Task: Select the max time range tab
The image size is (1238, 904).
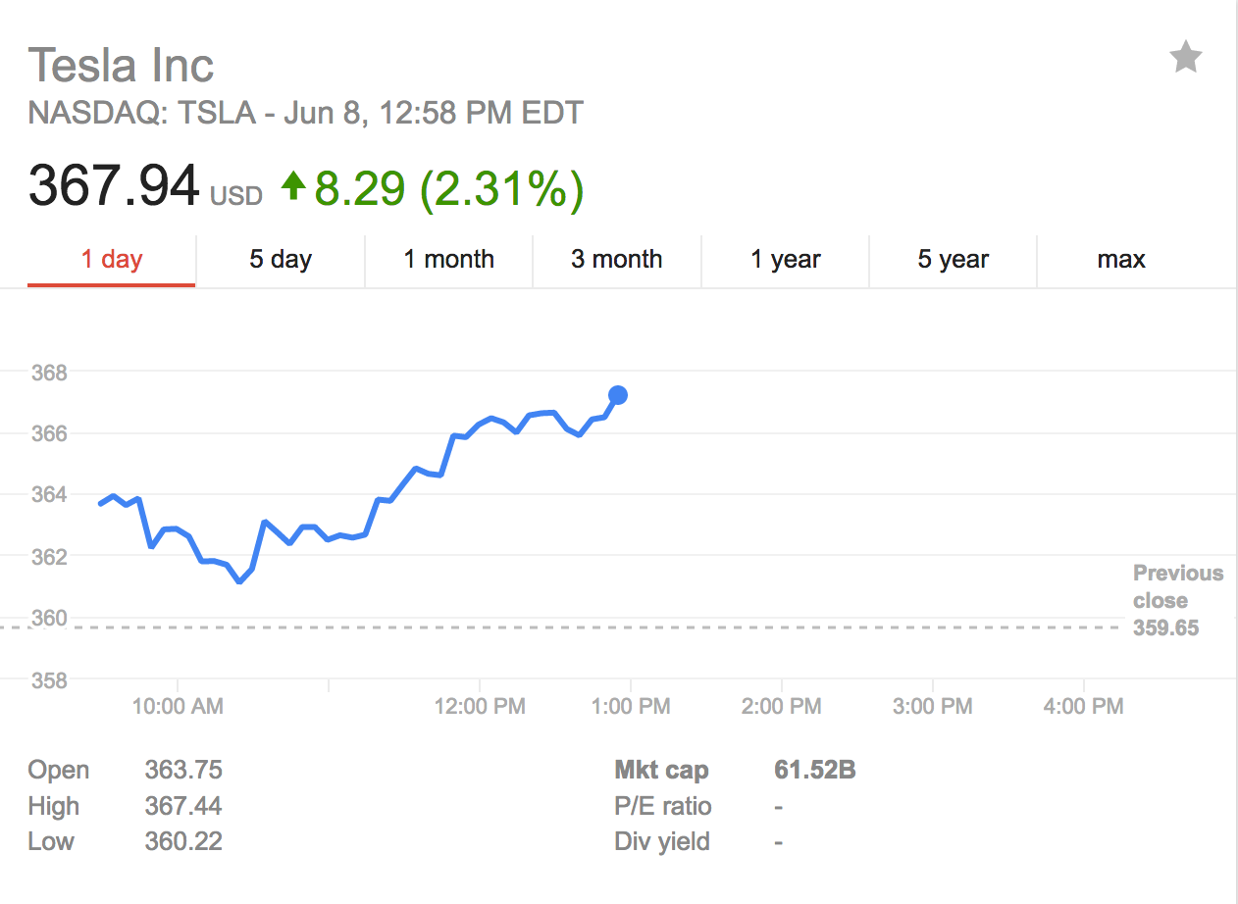Action: click(x=1120, y=260)
